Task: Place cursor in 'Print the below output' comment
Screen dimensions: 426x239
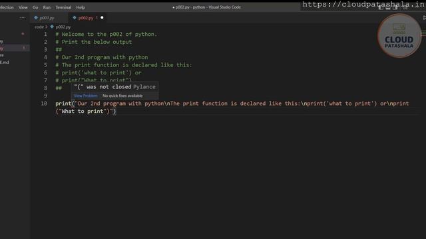Action: click(94, 42)
